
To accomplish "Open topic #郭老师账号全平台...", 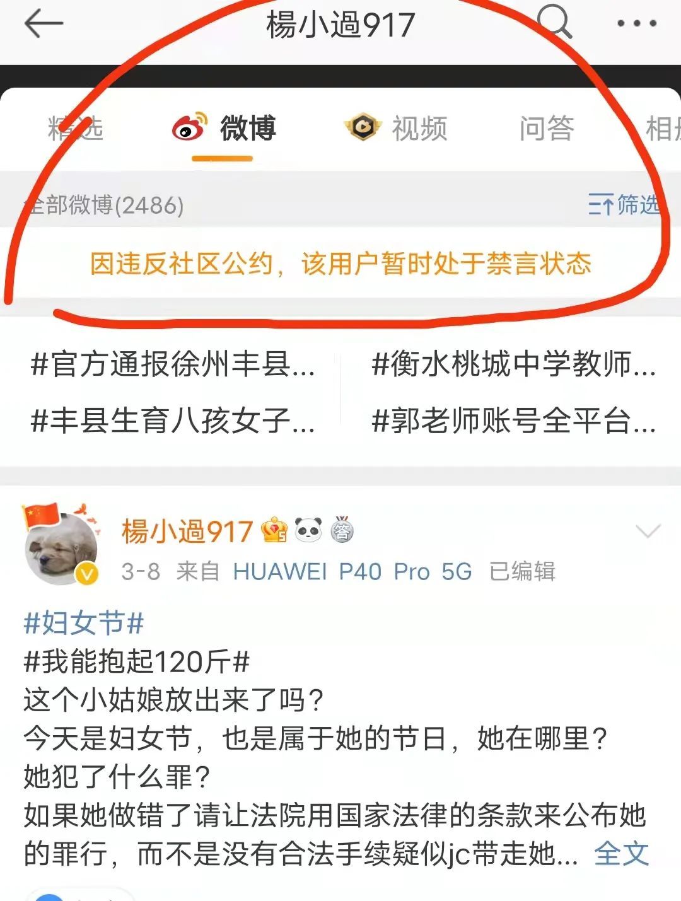I will (514, 421).
